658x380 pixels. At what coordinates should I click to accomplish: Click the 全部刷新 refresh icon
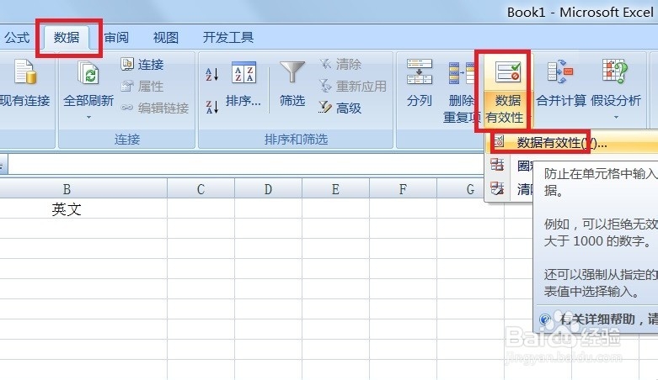[88, 72]
